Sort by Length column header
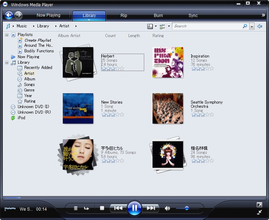Viewport: 269px width, 220px height. [x=134, y=36]
